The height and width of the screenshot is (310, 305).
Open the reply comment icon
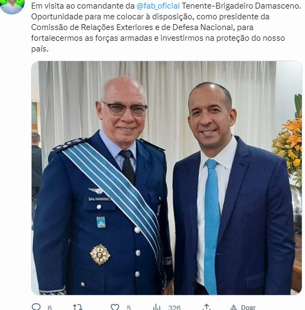tap(36, 307)
